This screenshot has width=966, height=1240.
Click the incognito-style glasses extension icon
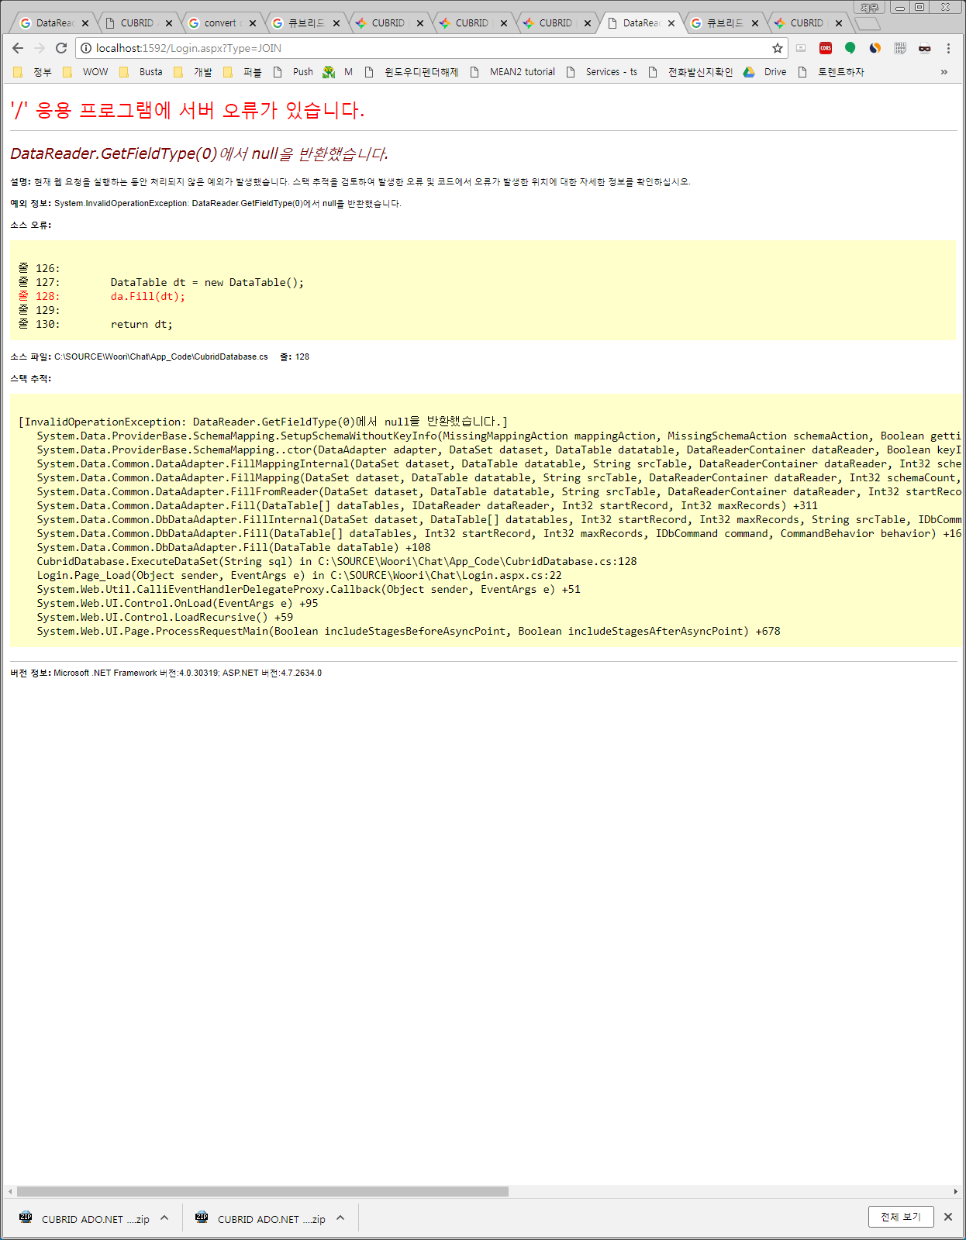(x=924, y=48)
